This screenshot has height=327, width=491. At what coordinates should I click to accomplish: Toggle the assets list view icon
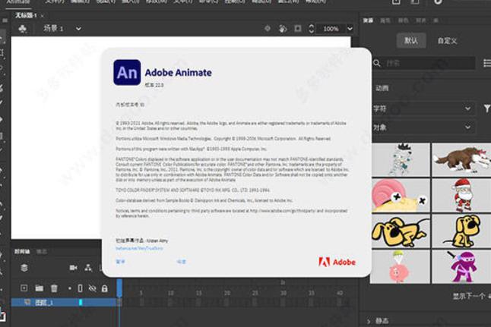(x=487, y=63)
